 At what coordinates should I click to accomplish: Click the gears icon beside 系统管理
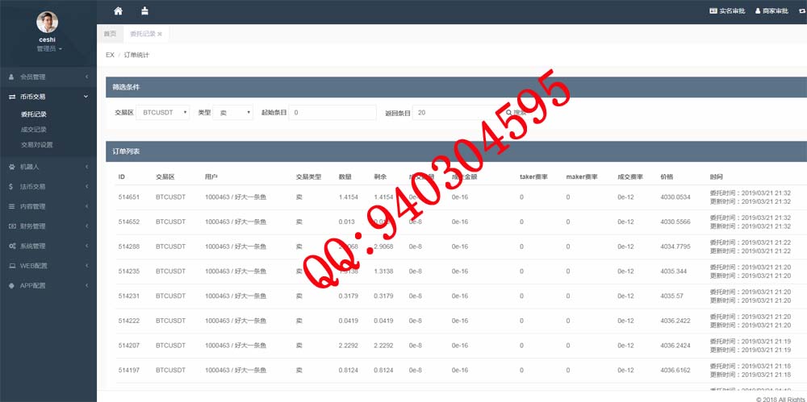[11, 246]
